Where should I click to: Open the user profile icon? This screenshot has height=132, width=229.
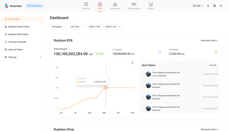(221, 6)
